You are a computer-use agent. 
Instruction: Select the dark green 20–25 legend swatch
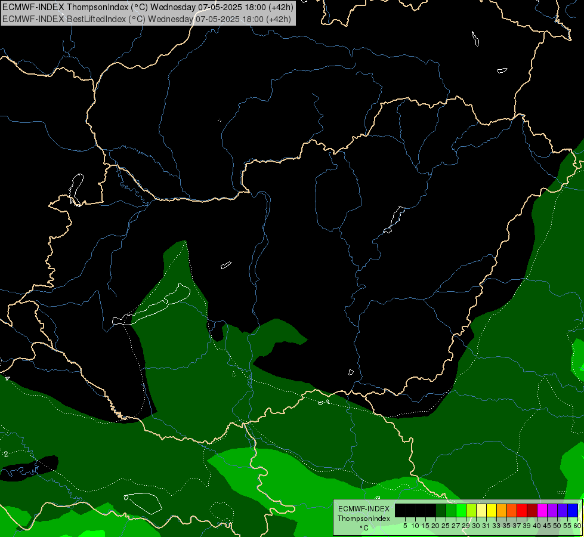click(441, 511)
